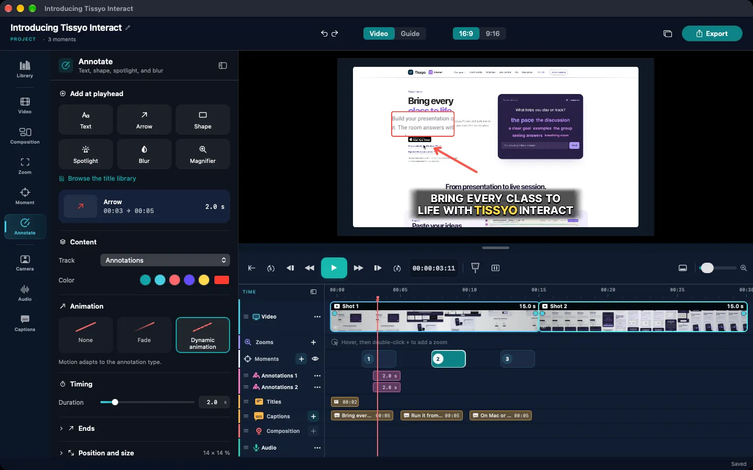This screenshot has height=470, width=753.
Task: Expand the Ends section
Action: pos(144,428)
